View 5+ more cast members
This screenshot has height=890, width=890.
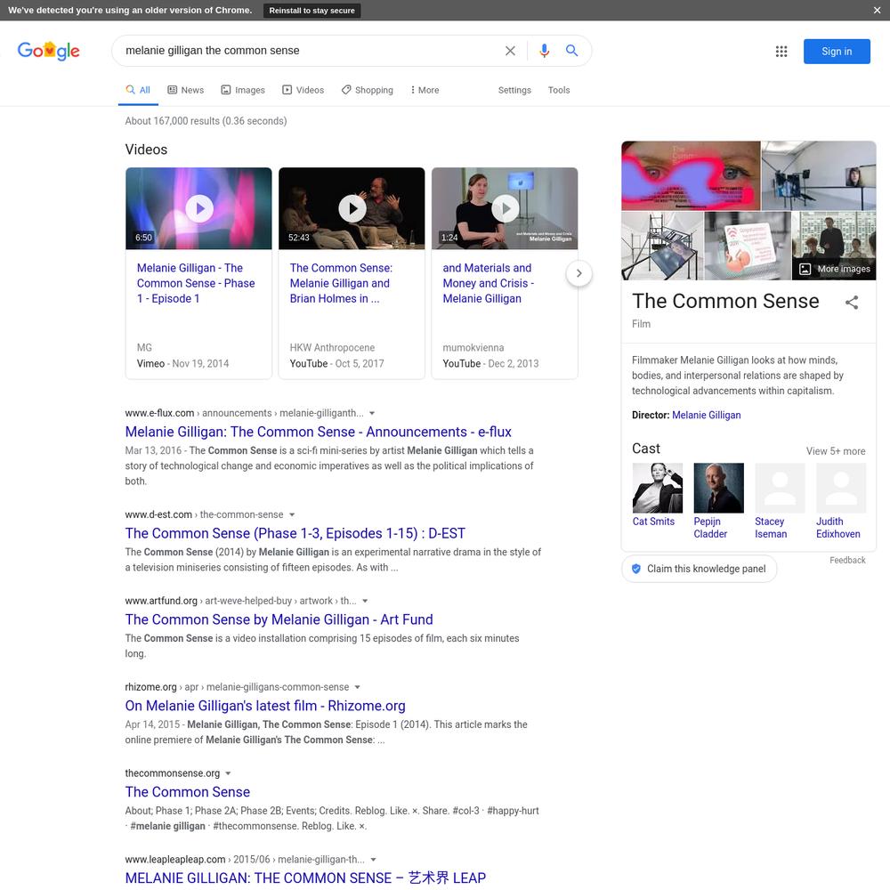[x=836, y=451]
